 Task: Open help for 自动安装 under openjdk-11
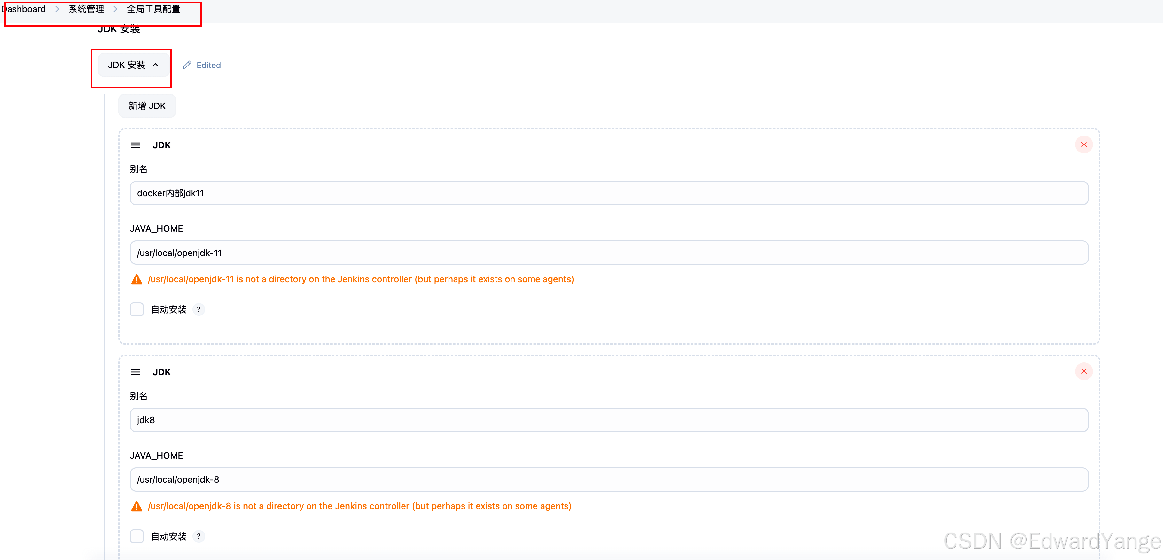[x=199, y=309]
